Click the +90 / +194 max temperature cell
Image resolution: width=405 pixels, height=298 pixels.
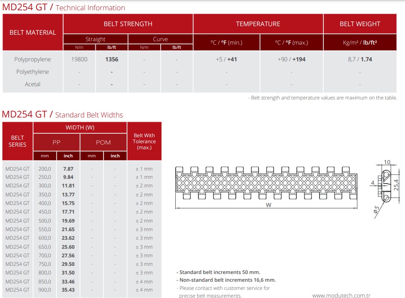tap(291, 59)
